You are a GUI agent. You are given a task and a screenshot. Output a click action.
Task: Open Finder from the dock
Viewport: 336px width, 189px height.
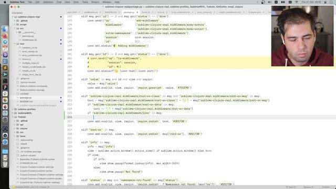click(5, 29)
